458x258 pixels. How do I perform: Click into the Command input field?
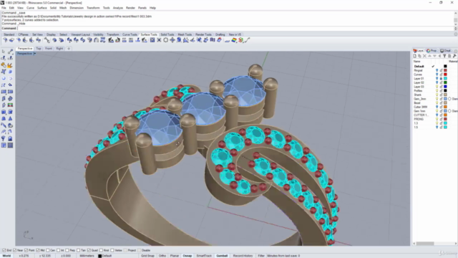235,29
